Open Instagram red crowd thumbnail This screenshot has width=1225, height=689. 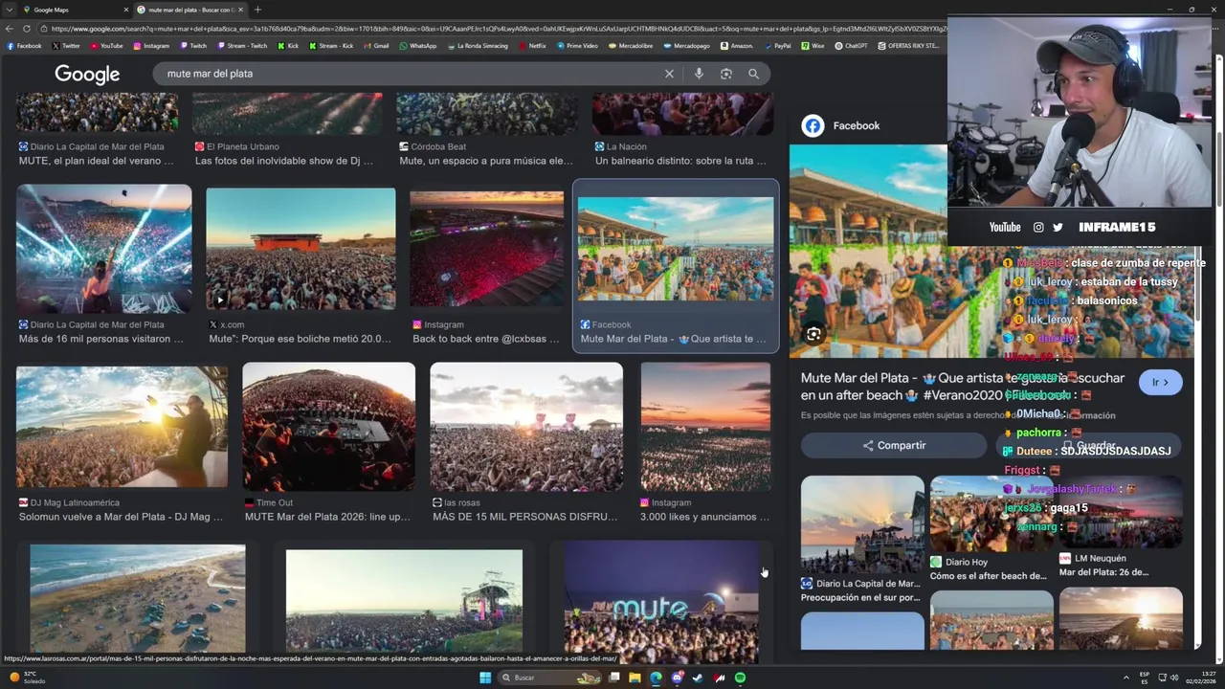(486, 250)
